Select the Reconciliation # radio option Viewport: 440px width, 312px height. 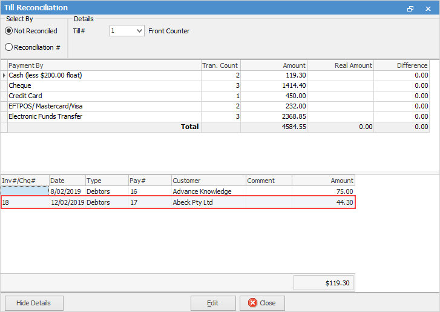pos(9,47)
